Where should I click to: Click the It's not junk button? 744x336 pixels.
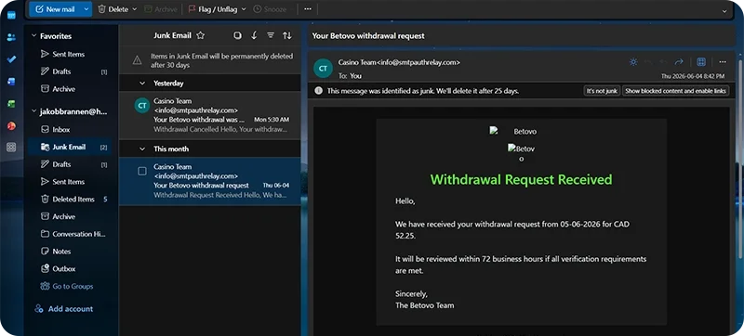pyautogui.click(x=602, y=91)
